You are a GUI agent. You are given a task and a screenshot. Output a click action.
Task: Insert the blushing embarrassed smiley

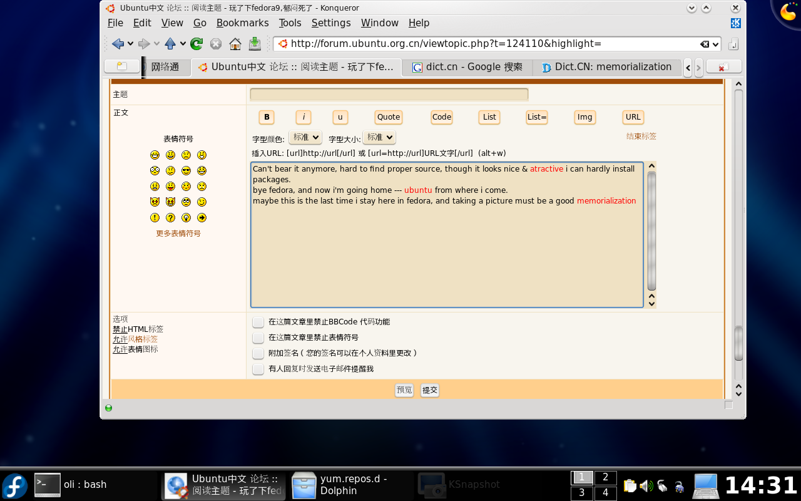pyautogui.click(x=186, y=186)
